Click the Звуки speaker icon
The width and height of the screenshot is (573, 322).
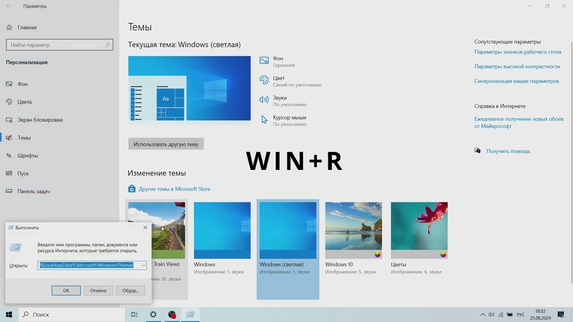[264, 100]
